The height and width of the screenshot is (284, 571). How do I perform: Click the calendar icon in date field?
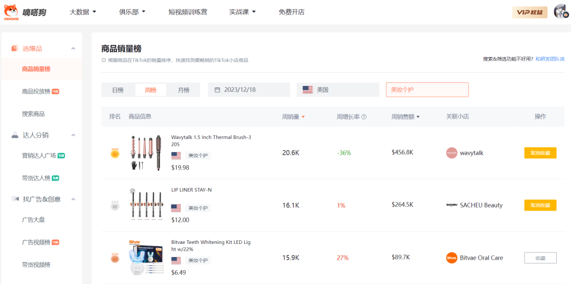[217, 90]
